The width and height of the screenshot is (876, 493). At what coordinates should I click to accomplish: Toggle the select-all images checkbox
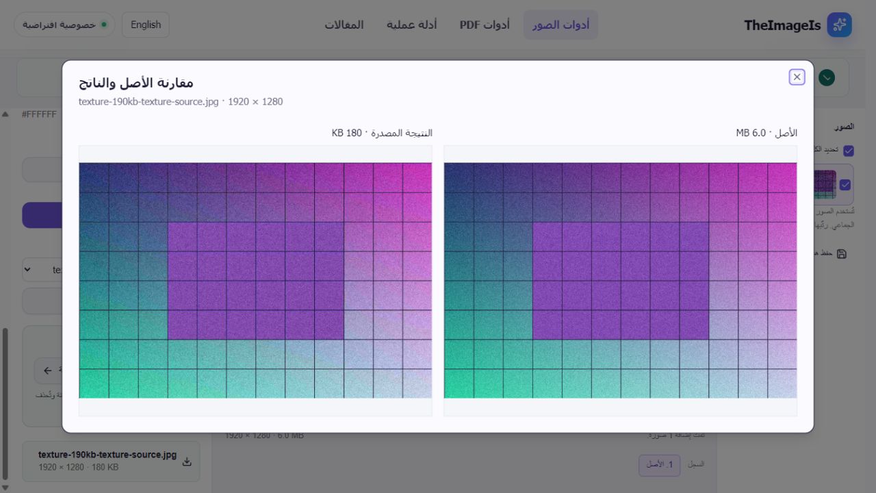tap(849, 150)
